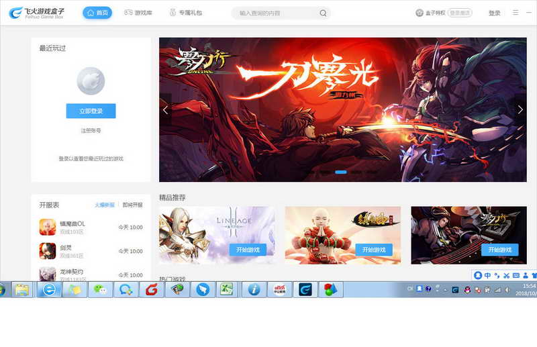Select the 即将开服 server tab
The width and height of the screenshot is (537, 347).
coord(132,205)
